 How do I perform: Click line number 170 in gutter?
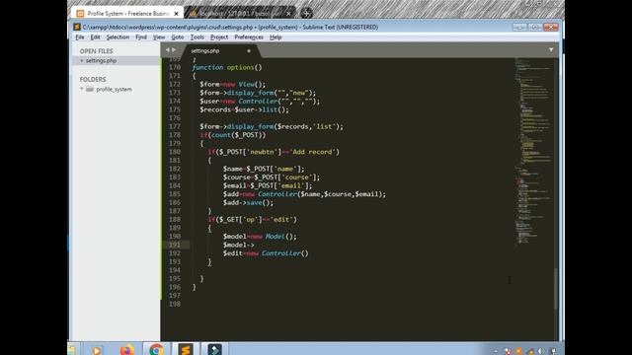pos(175,67)
